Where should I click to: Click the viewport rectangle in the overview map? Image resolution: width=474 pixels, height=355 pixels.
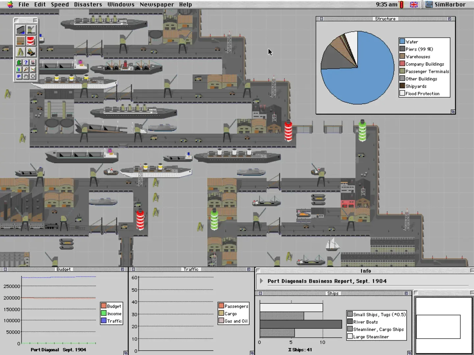pyautogui.click(x=438, y=326)
